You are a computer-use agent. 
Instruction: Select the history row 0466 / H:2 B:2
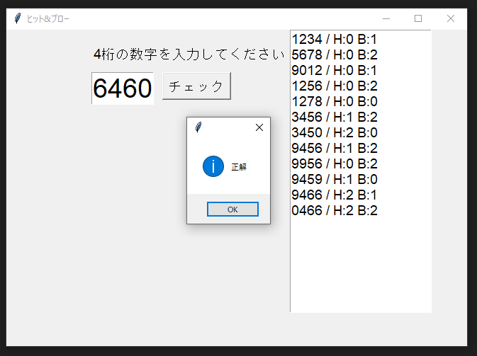click(x=334, y=210)
